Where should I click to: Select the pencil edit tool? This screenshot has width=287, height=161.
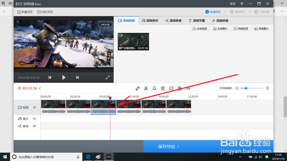[138, 89]
